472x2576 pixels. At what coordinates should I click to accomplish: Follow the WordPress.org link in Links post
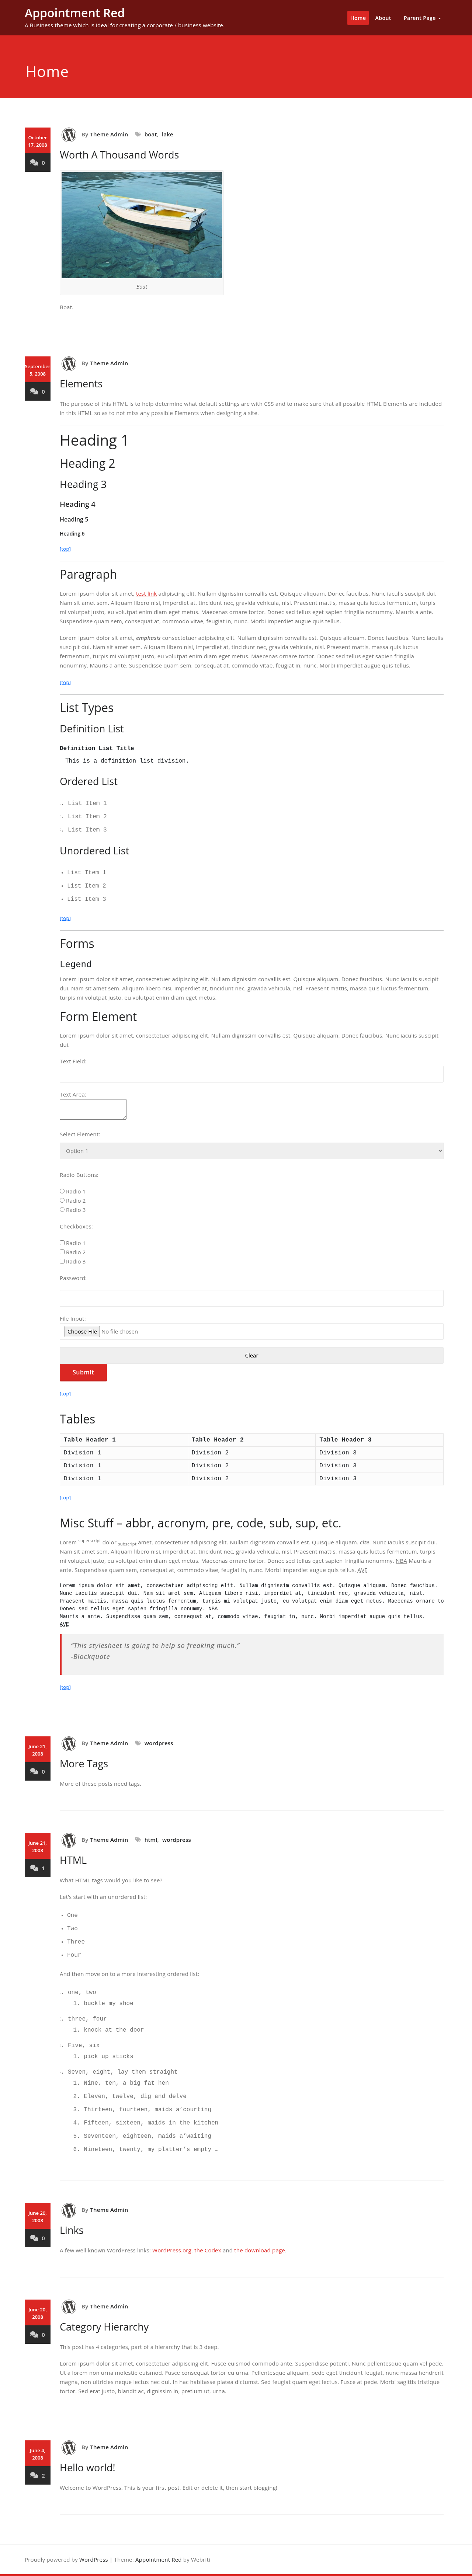pos(172,2251)
